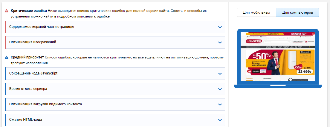Viewport: 330px width, 127px height.
Task: Click the Средний приоритет heading text
Action: pos(27,57)
